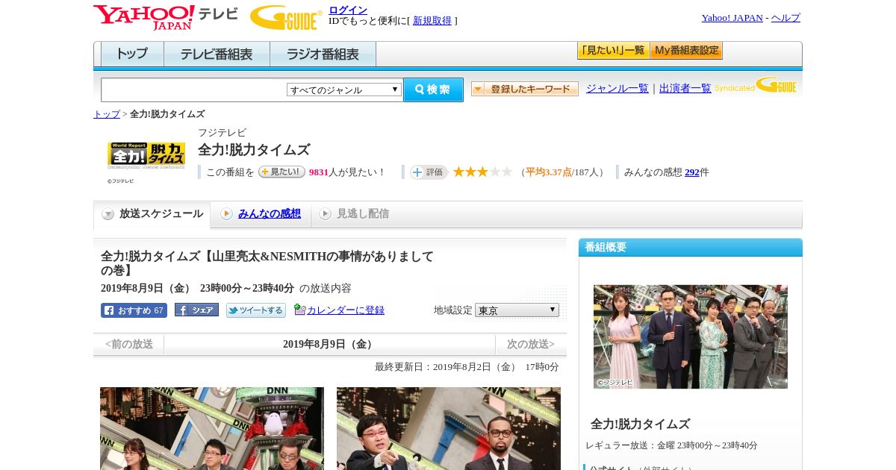896x470 pixels.
Task: Click the 平均3.37点 average score text
Action: 548,172
